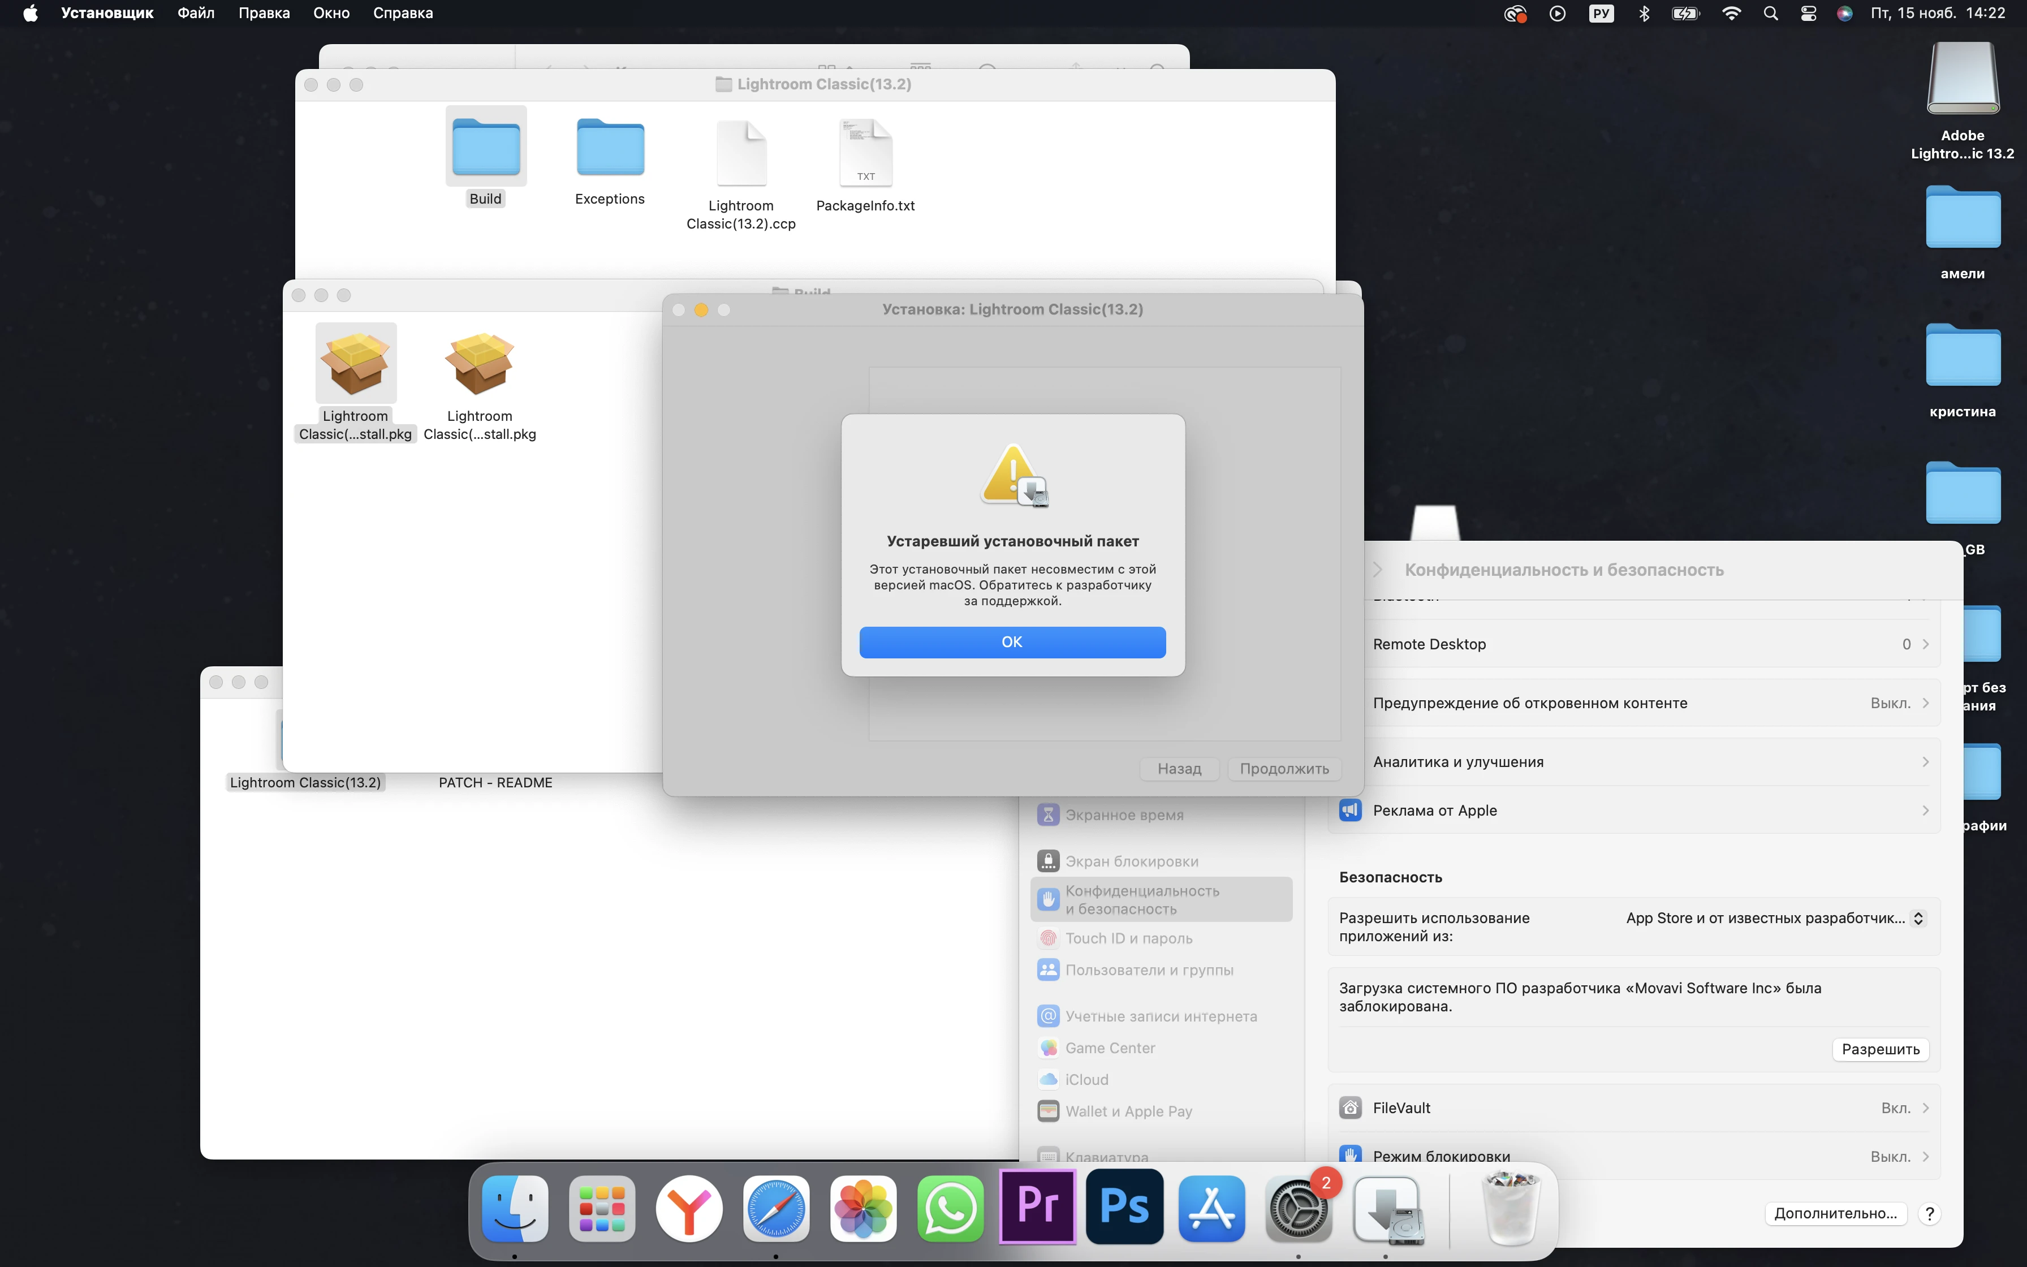Open the Bluetooth menu bar icon
This screenshot has width=2027, height=1267.
tap(1644, 14)
